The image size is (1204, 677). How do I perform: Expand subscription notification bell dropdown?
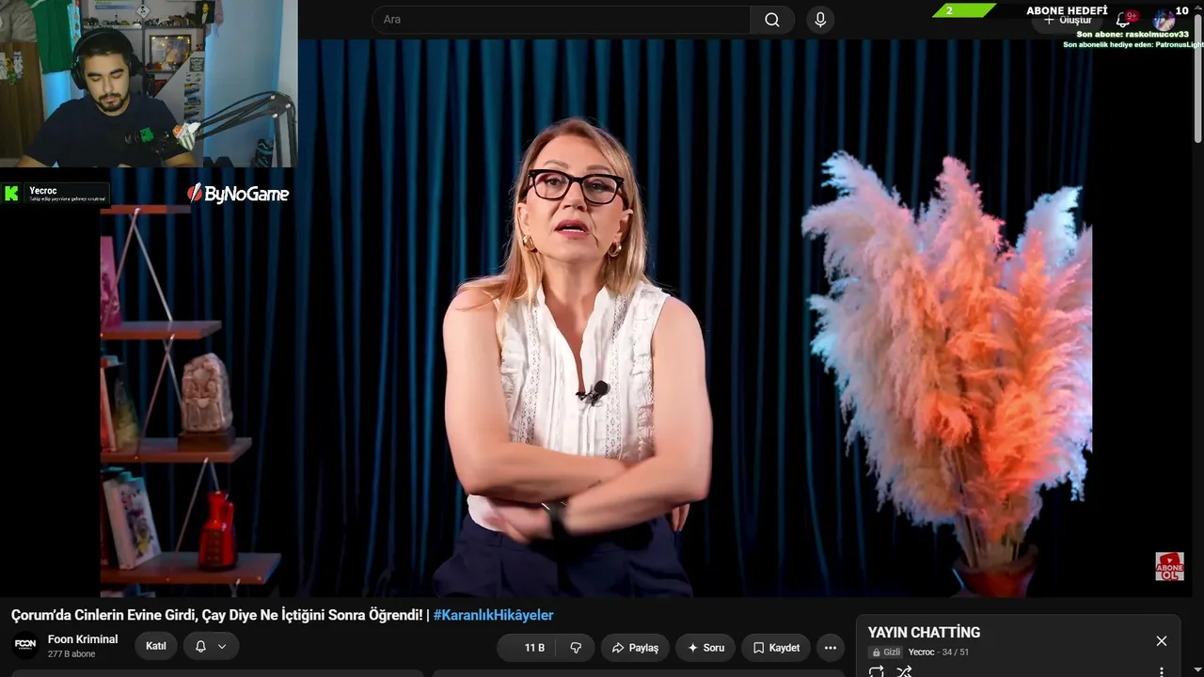(x=210, y=647)
